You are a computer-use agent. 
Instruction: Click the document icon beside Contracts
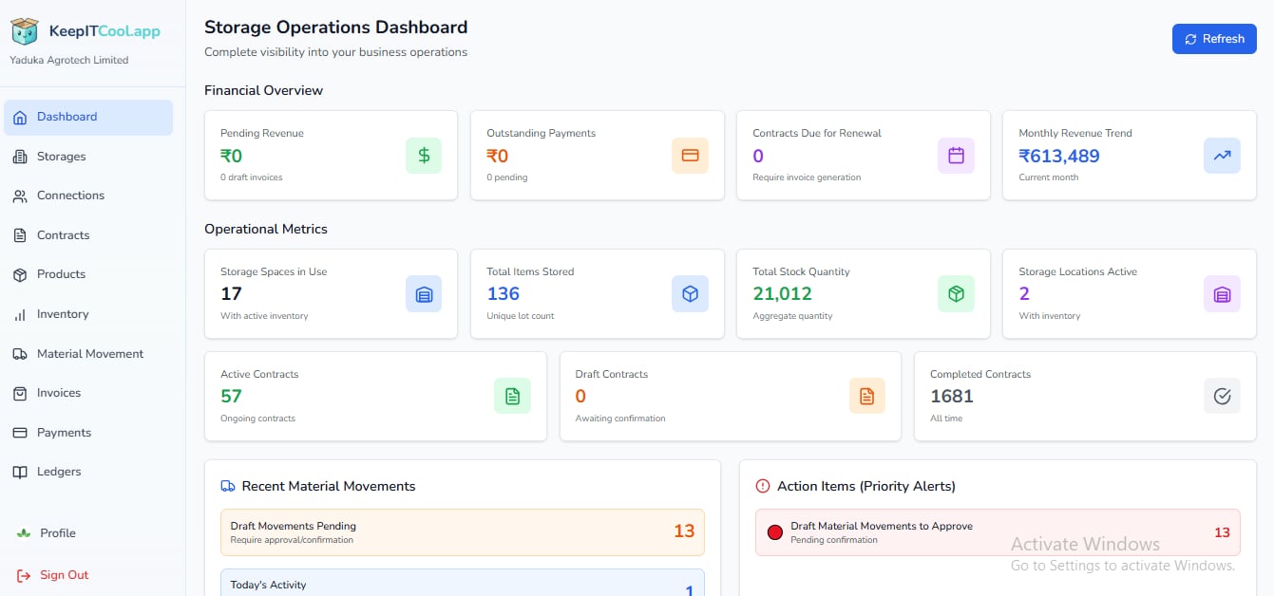(20, 235)
